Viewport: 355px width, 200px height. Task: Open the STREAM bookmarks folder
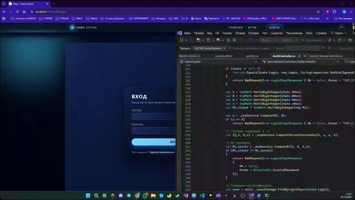(x=62, y=18)
